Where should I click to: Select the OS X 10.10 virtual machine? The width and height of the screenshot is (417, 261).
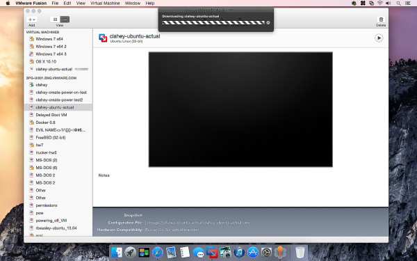tap(46, 61)
